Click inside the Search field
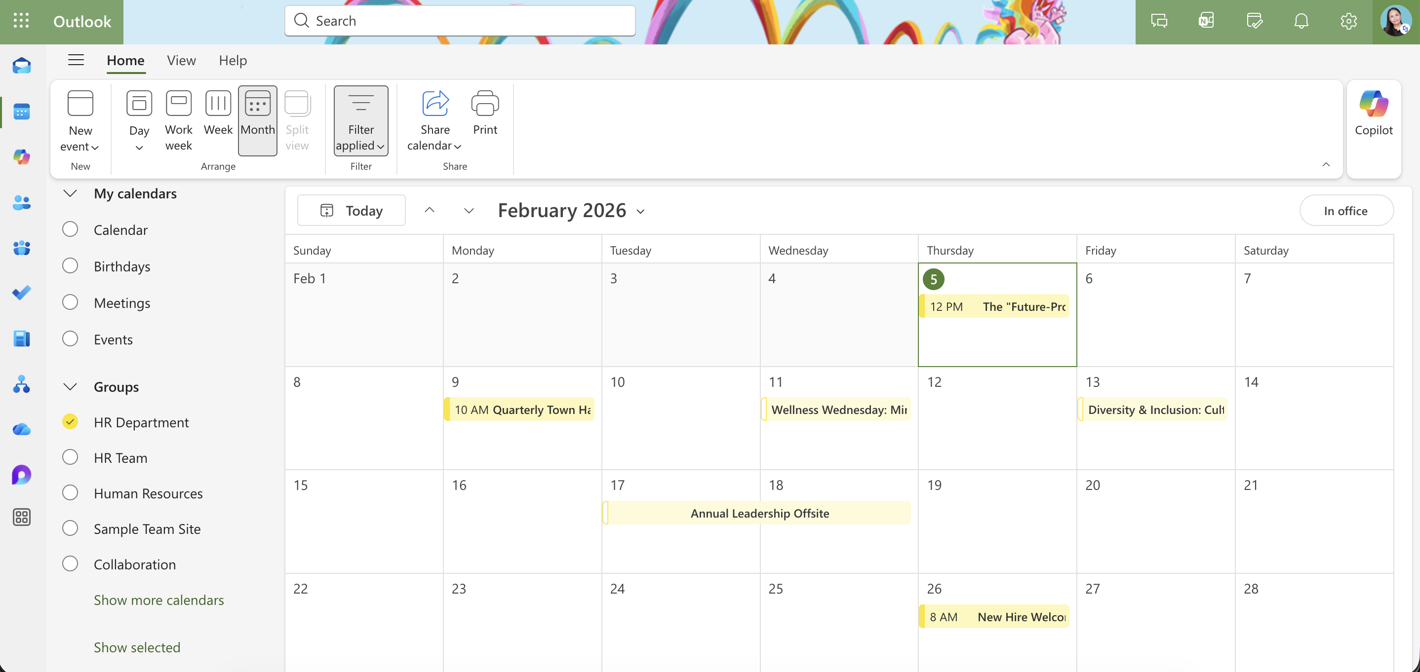1420x672 pixels. tap(460, 20)
